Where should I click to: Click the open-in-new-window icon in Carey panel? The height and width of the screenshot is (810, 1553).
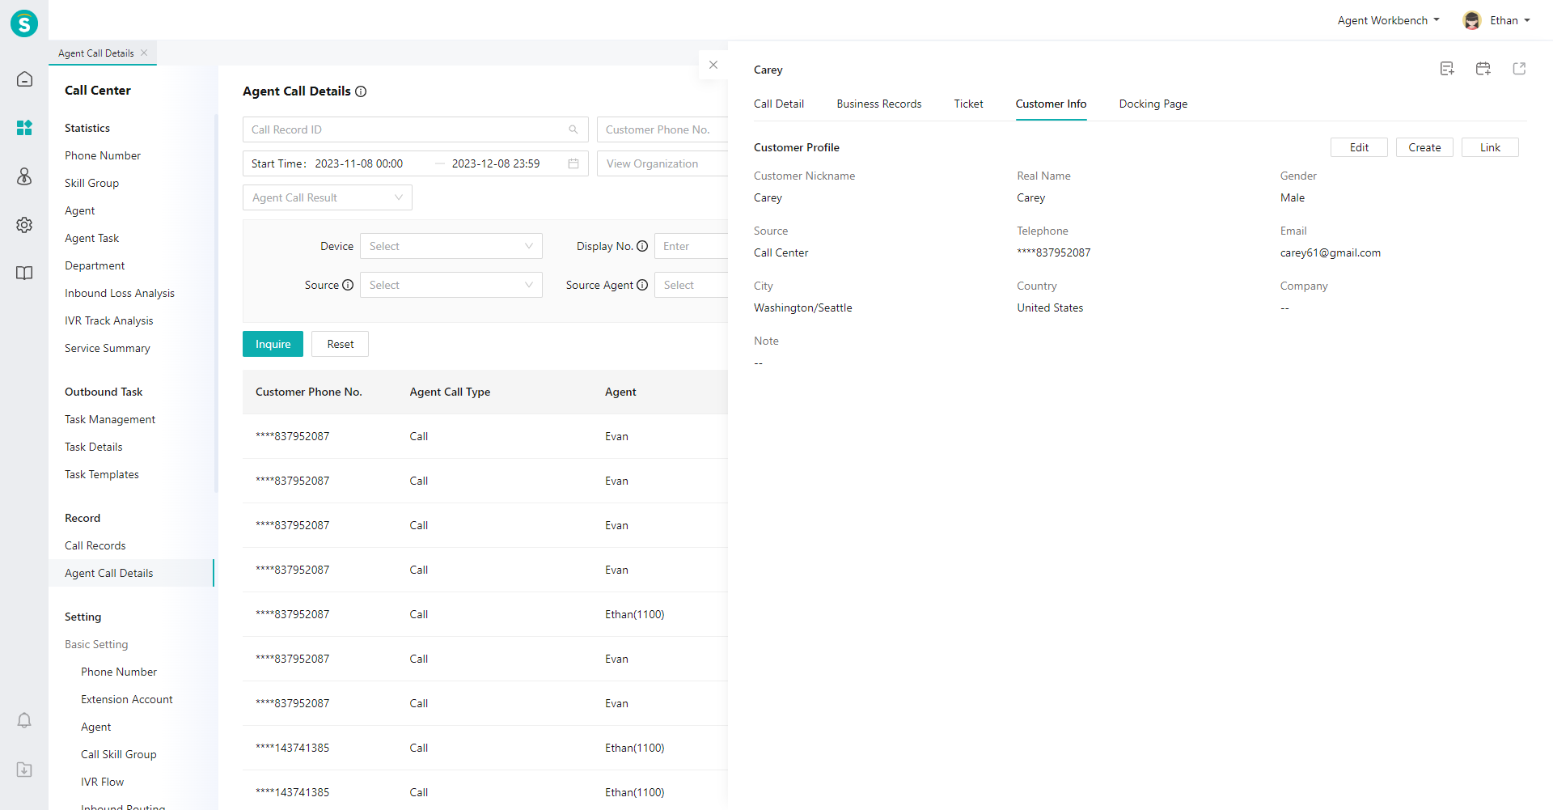coord(1519,69)
